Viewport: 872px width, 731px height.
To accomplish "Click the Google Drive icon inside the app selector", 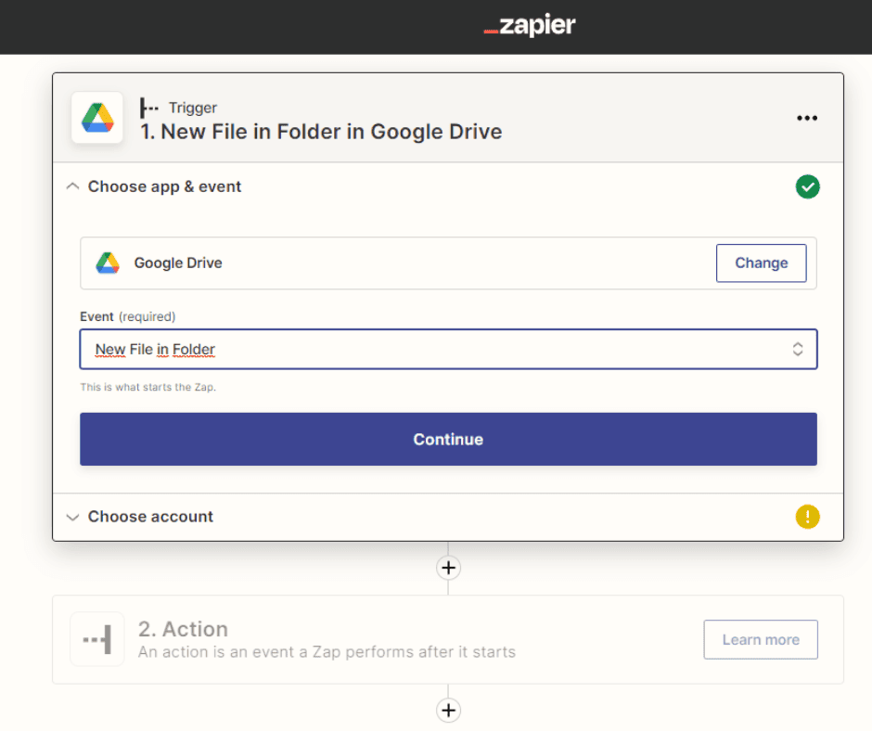I will tap(110, 263).
